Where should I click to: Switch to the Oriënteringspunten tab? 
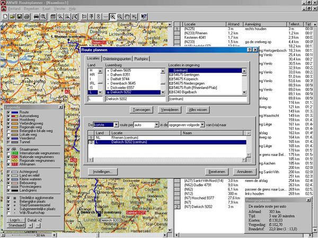pyautogui.click(x=117, y=59)
